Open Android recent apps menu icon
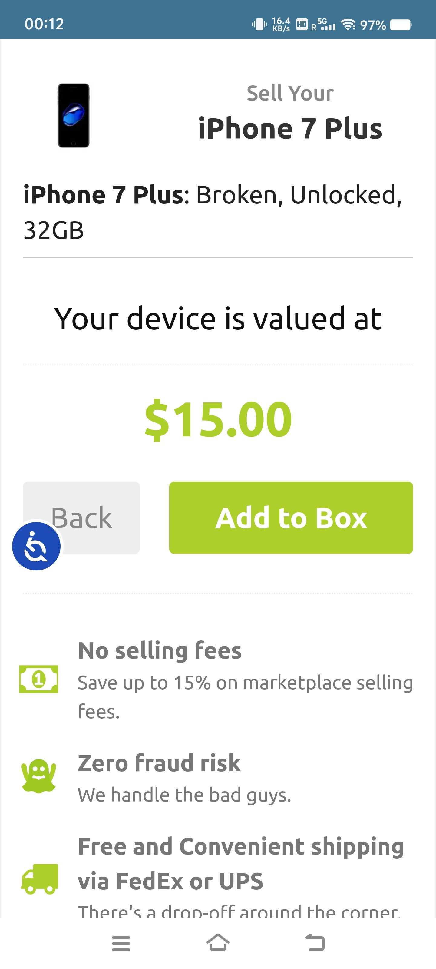Screen dimensions: 436x969 (x=121, y=944)
